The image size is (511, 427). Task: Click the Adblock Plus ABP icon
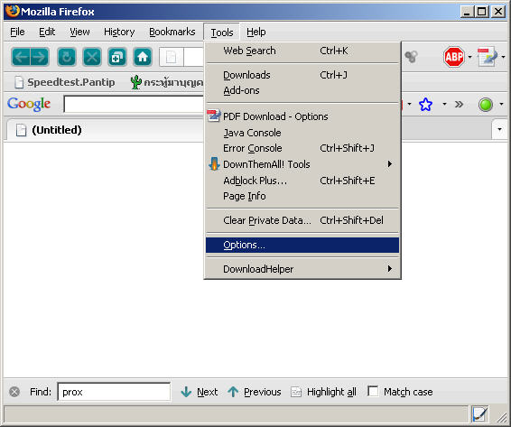454,57
